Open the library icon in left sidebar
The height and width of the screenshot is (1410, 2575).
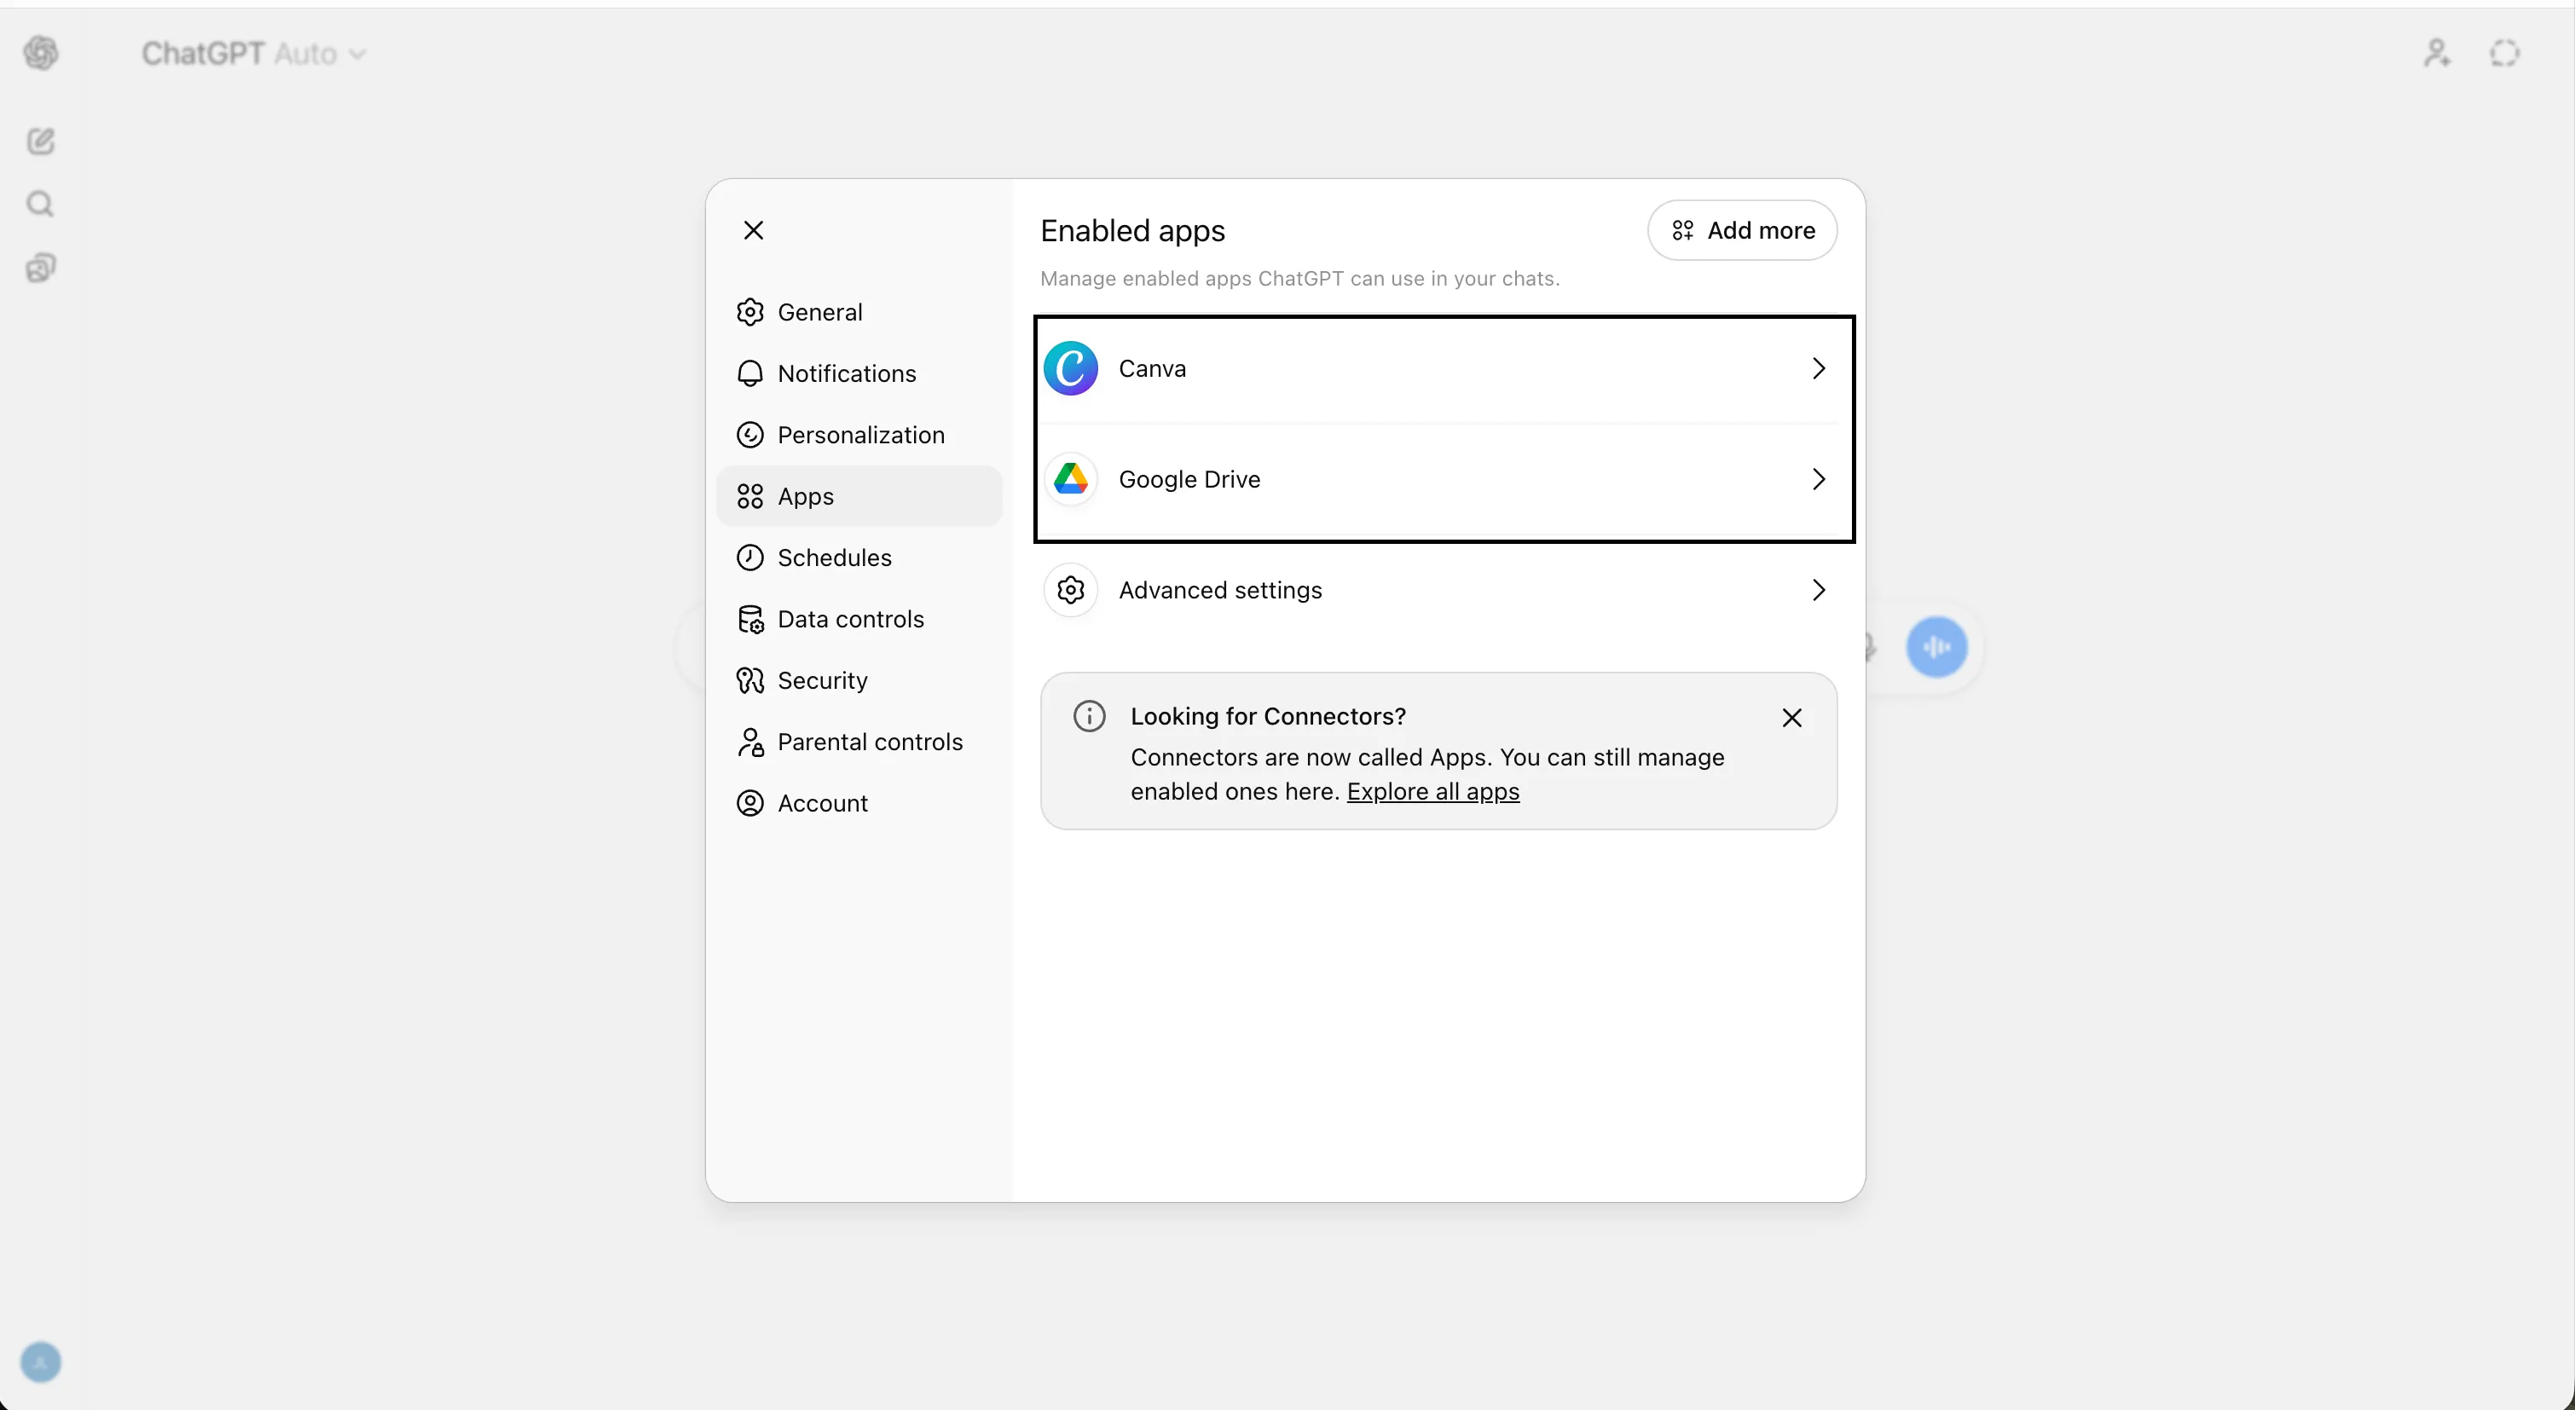point(41,268)
